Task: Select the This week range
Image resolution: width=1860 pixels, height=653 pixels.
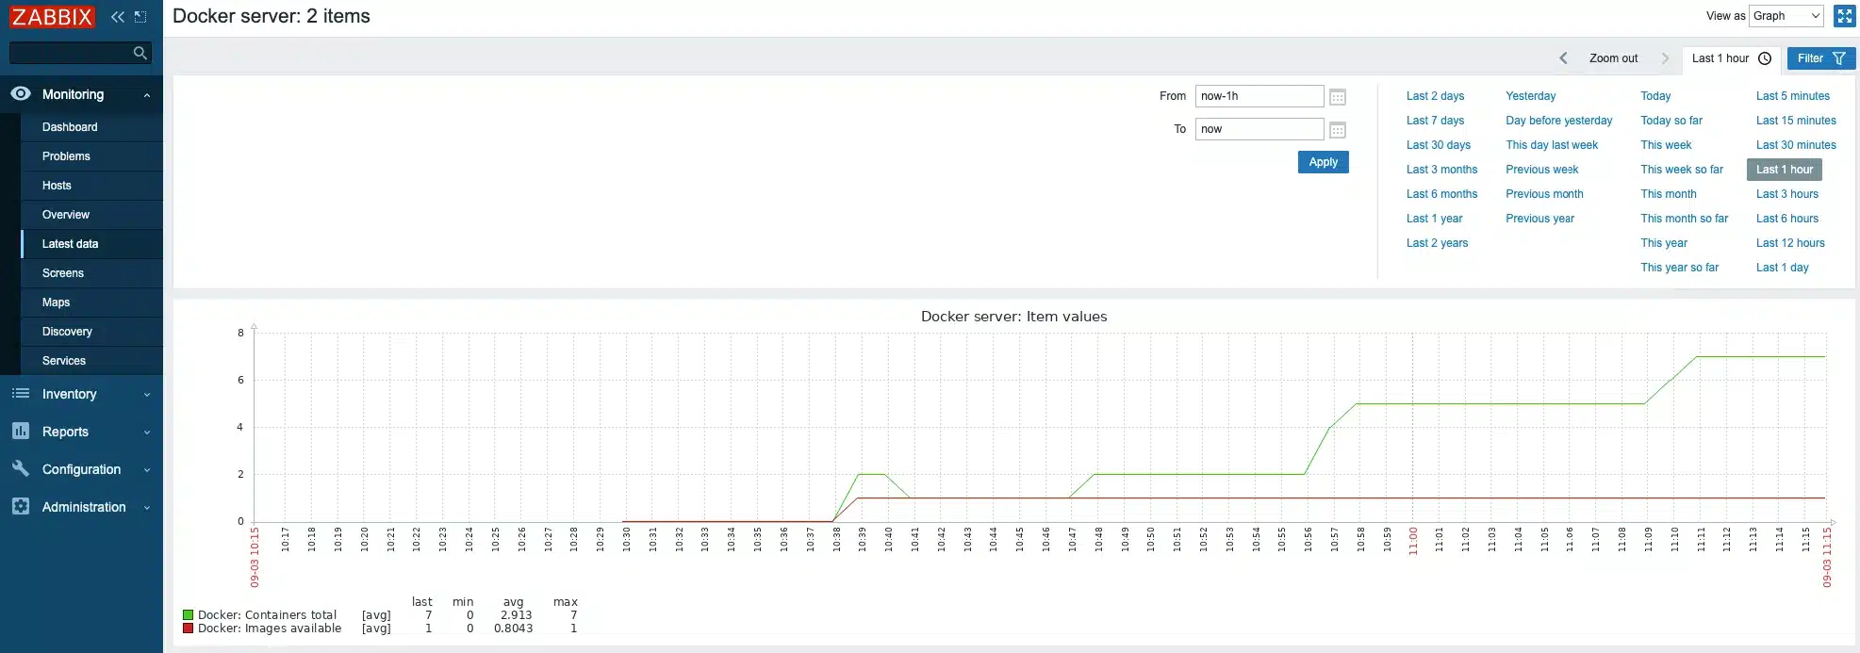Action: pos(1666,145)
